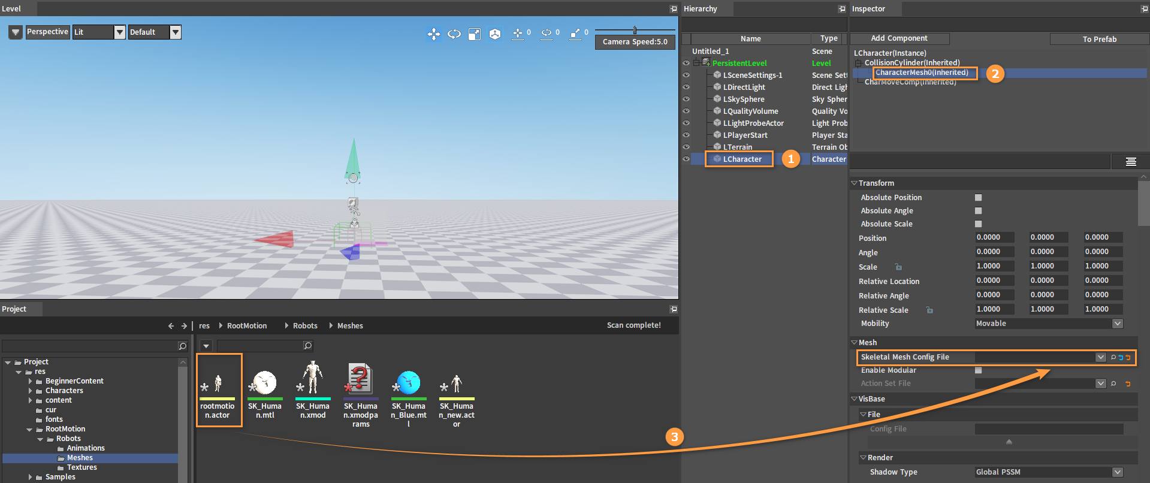Open the Mobility dropdown showing Movable

pos(1049,324)
